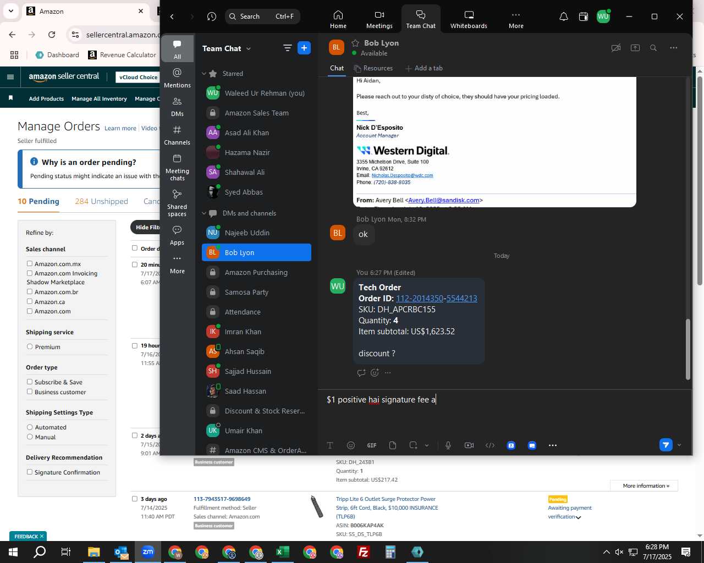Open the Zoom Home tab
704x563 pixels.
(x=338, y=19)
